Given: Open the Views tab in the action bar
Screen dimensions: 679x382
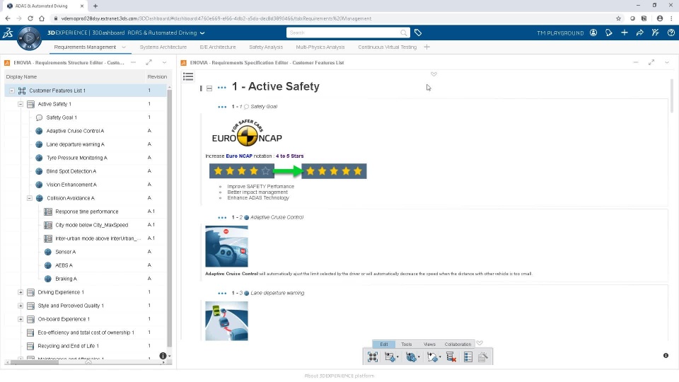Looking at the screenshot, I should [429, 345].
